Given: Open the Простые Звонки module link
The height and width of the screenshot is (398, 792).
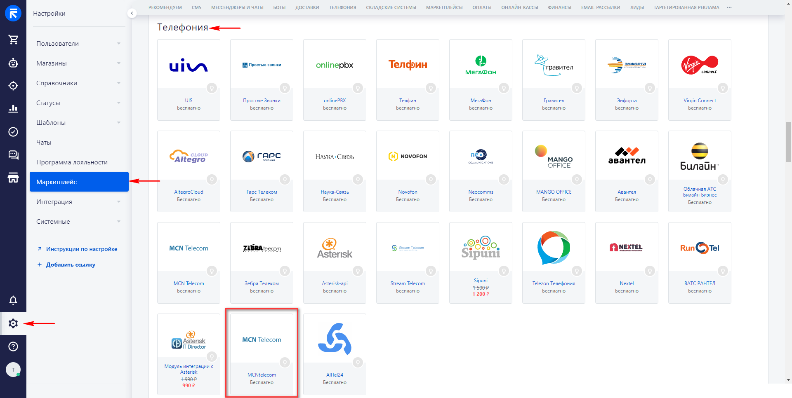Looking at the screenshot, I should 262,101.
